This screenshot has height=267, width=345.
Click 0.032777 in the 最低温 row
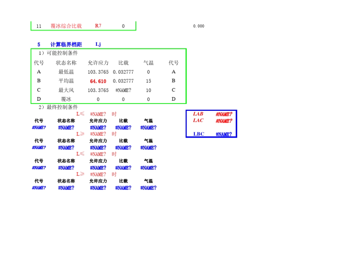[x=123, y=72]
